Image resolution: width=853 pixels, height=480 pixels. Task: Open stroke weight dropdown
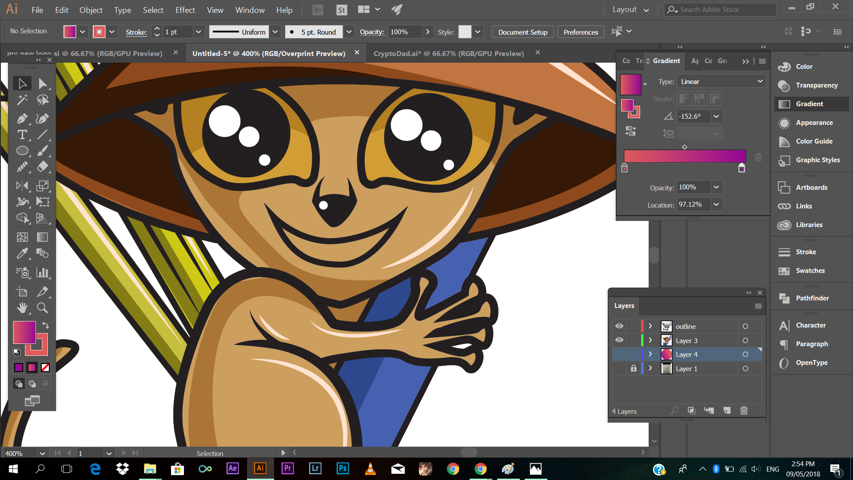pyautogui.click(x=199, y=32)
